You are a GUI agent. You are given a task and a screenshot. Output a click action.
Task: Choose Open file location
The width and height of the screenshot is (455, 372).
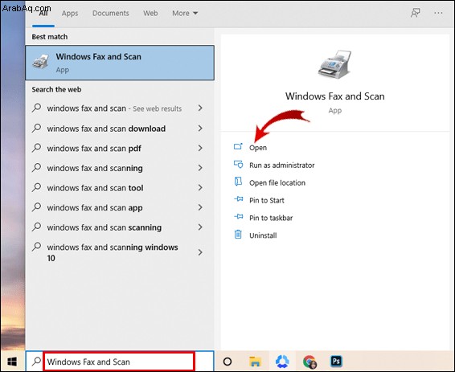pos(277,182)
